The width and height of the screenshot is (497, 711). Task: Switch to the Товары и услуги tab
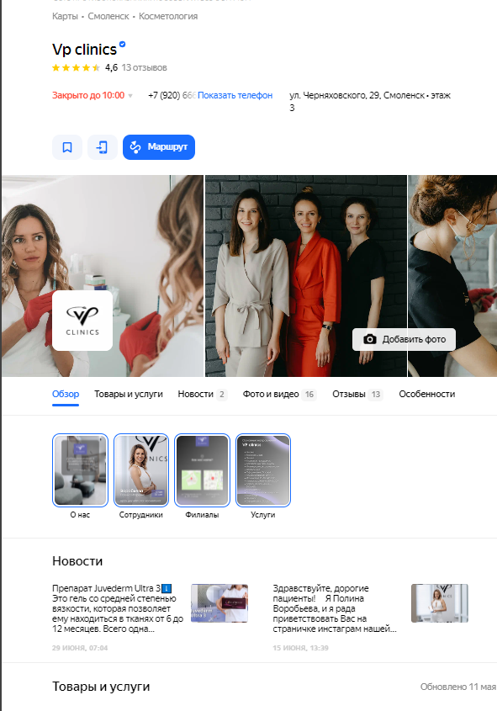tap(128, 394)
